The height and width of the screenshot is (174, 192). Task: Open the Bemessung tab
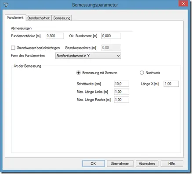click(x=62, y=18)
